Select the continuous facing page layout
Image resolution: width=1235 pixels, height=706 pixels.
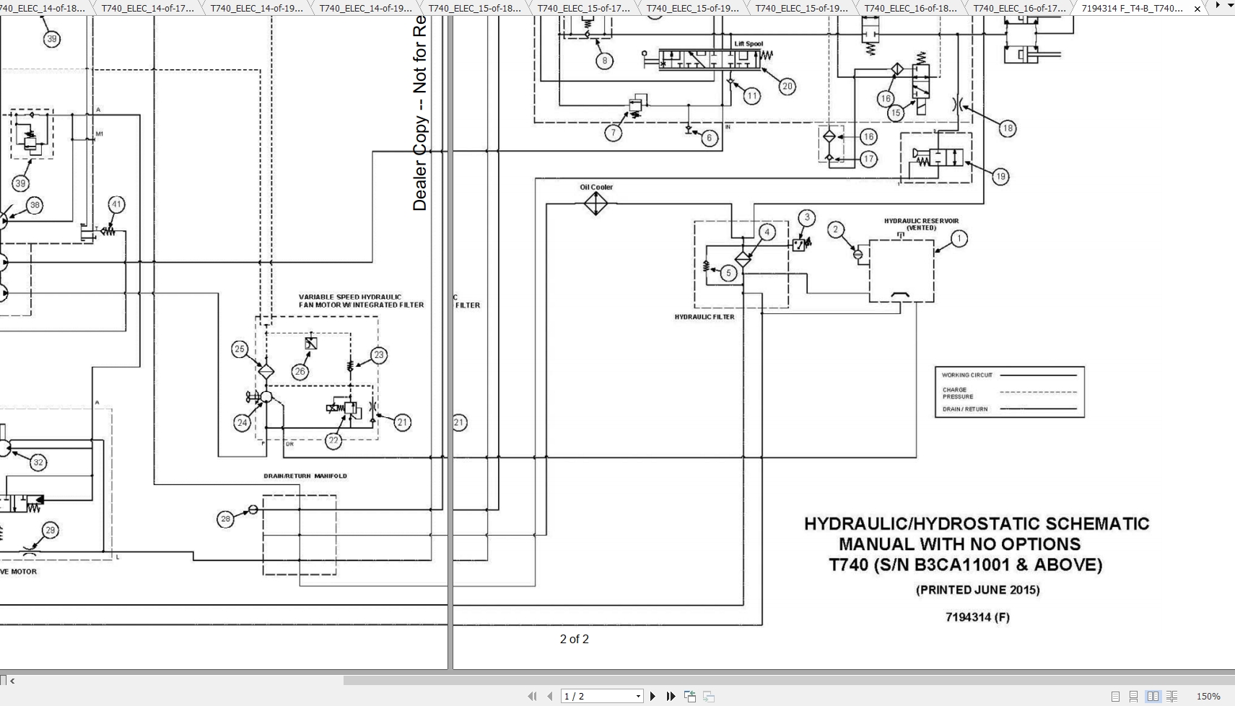[1173, 696]
